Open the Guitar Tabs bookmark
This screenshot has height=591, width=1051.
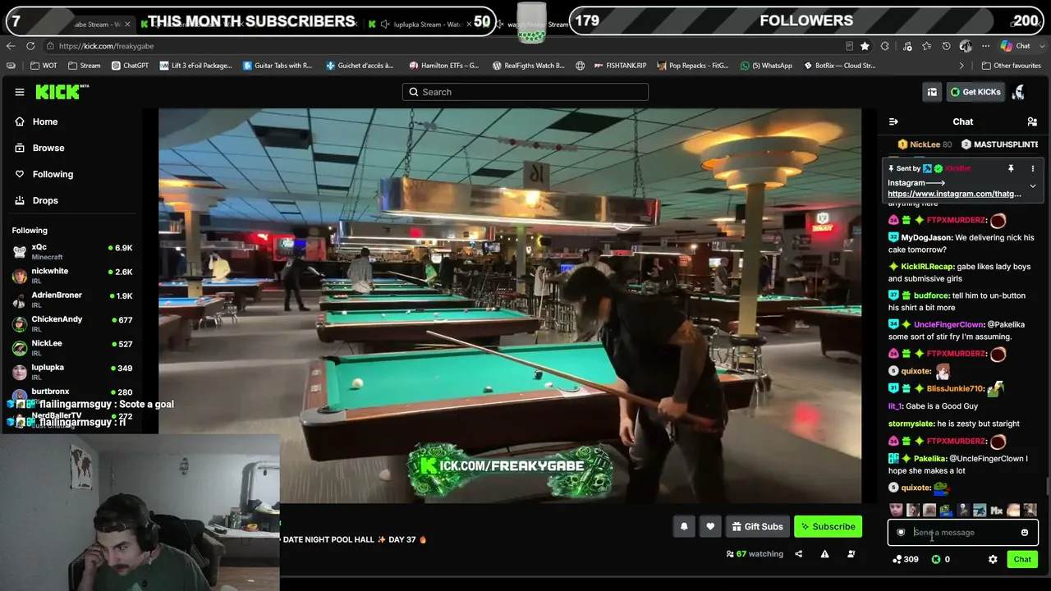278,66
